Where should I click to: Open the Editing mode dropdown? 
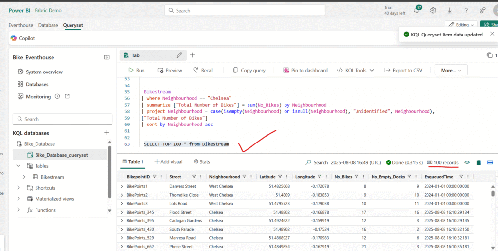461,25
